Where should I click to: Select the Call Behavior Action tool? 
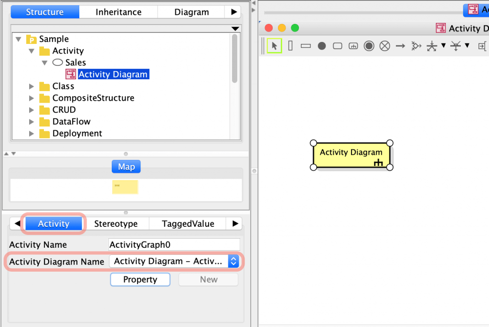point(353,46)
